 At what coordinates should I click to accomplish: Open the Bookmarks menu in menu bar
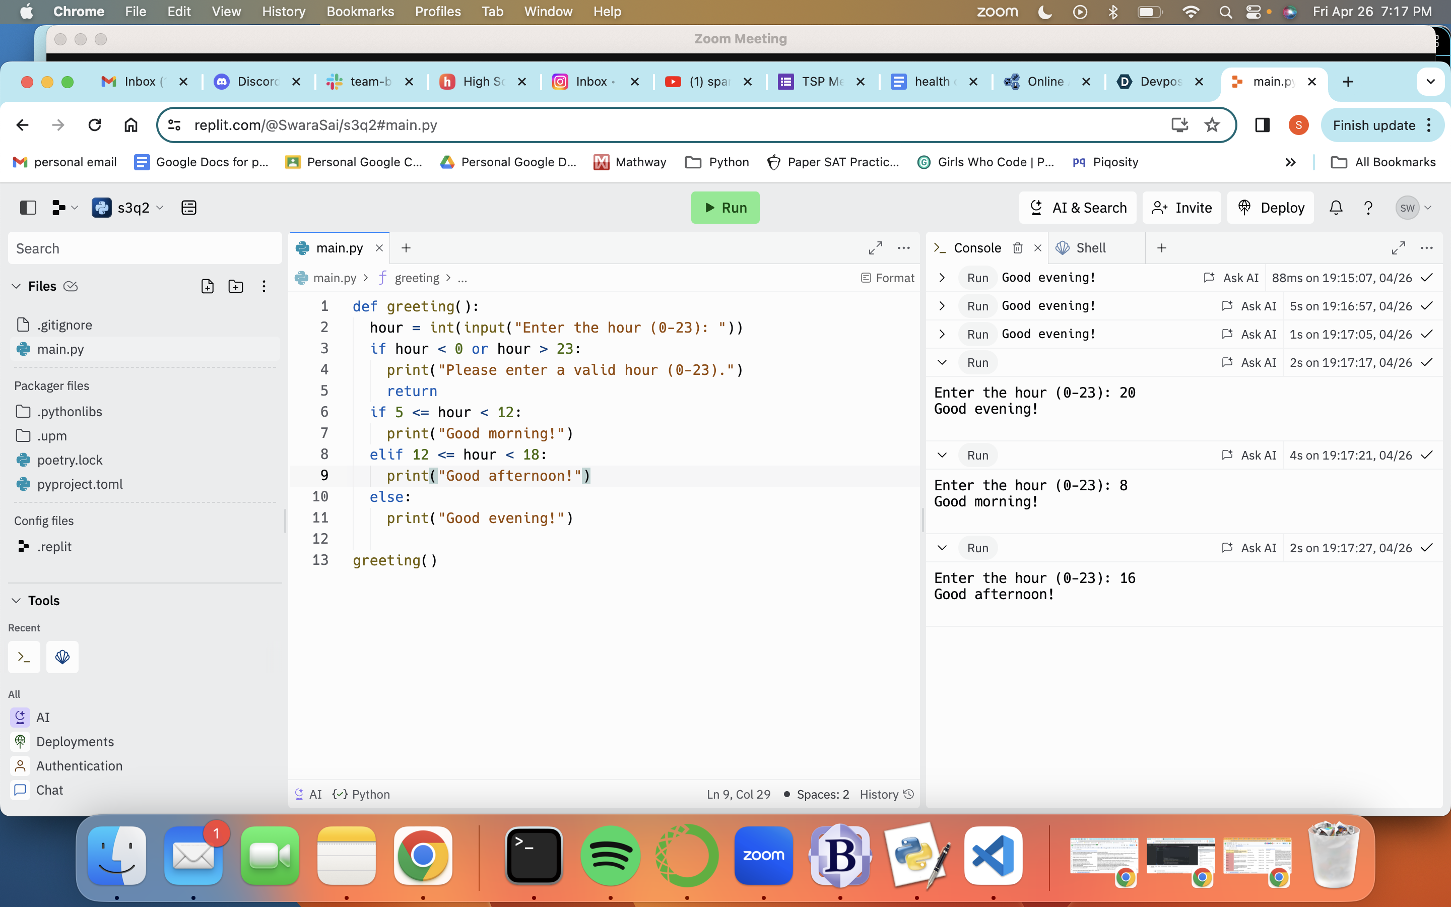click(360, 12)
